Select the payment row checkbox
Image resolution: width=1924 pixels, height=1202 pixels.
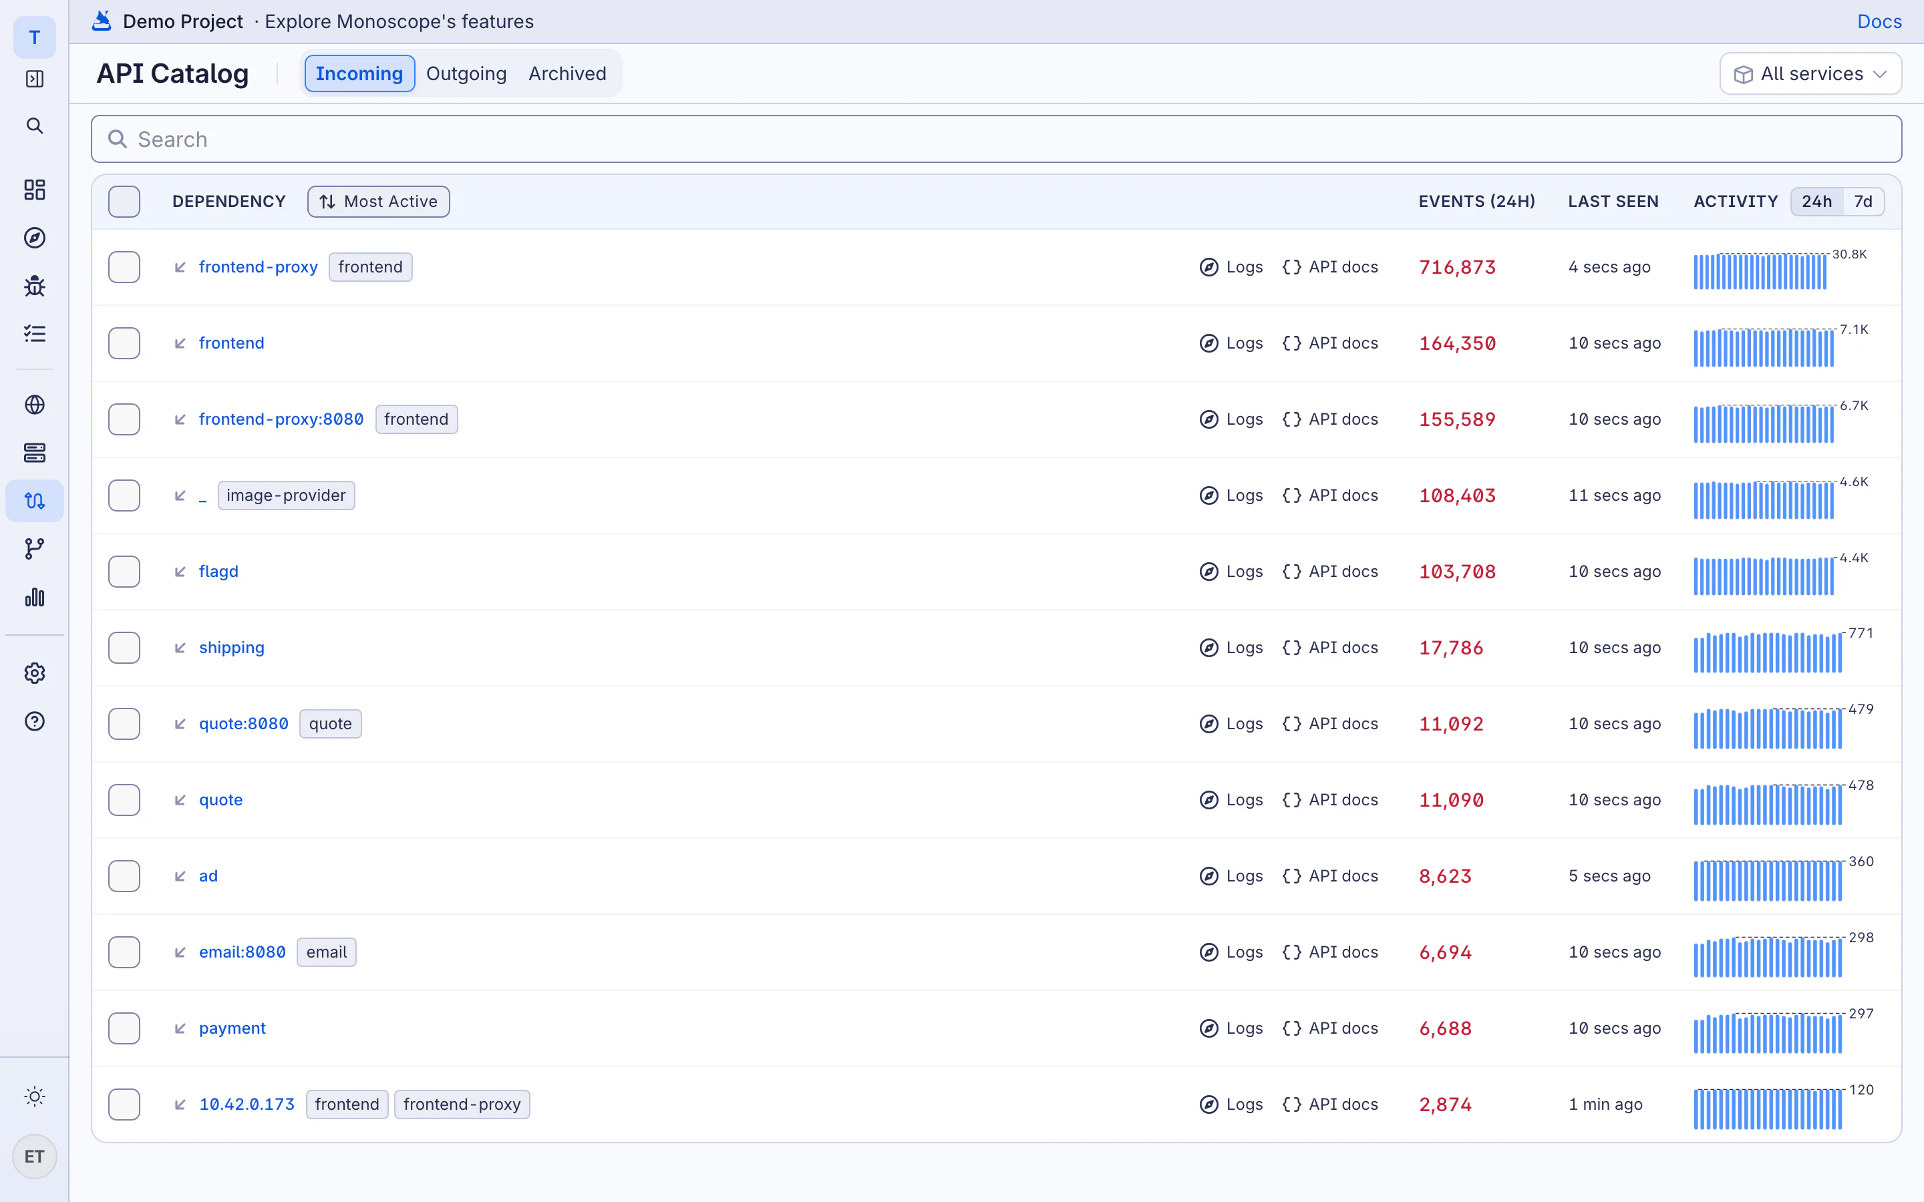pos(124,1028)
